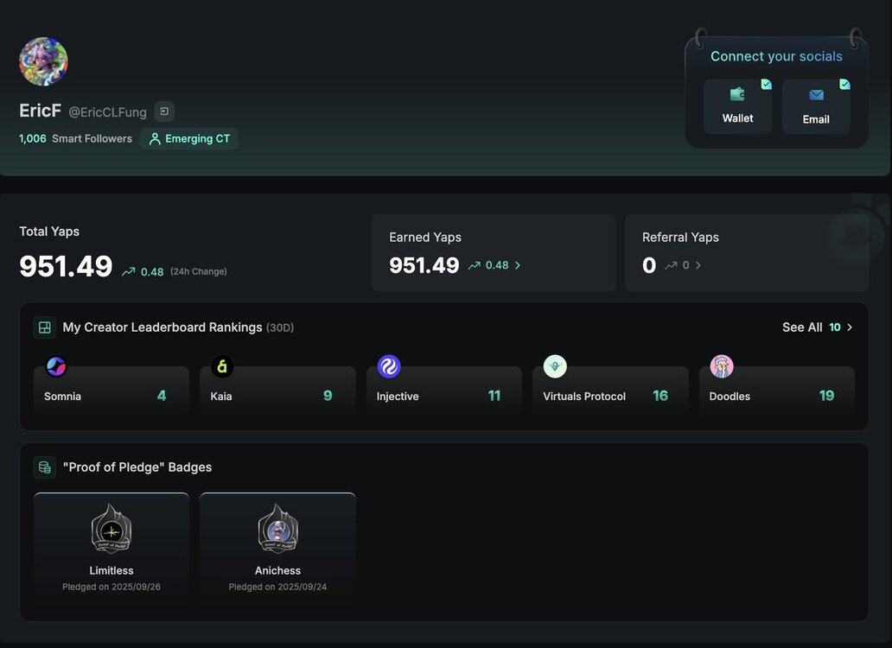
Task: Expand Earned Yaps details chevron
Action: pyautogui.click(x=518, y=265)
